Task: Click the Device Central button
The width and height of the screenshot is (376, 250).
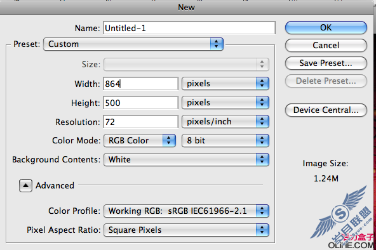Action: [x=326, y=110]
